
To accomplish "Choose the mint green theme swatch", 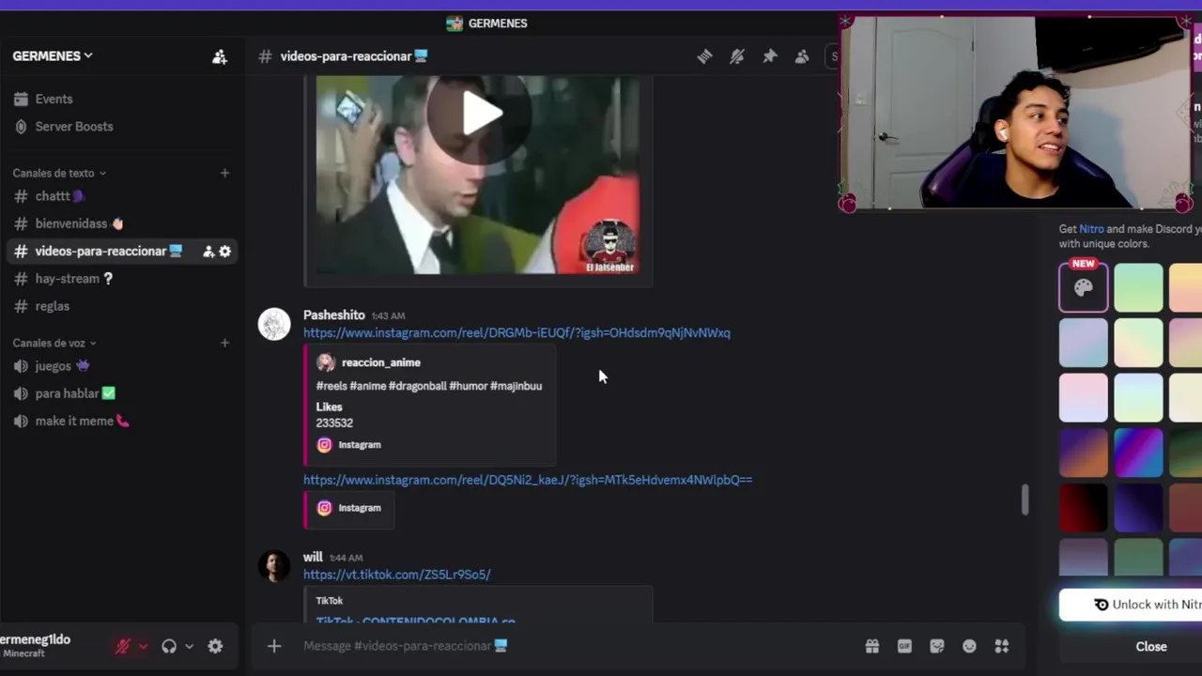I will coord(1138,287).
